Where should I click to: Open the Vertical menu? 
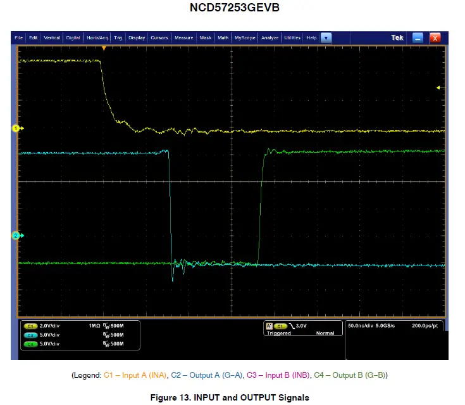click(52, 38)
